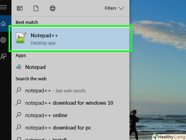
Task: Click magnifier beside 'See web results'
Action: pyautogui.click(x=18, y=90)
